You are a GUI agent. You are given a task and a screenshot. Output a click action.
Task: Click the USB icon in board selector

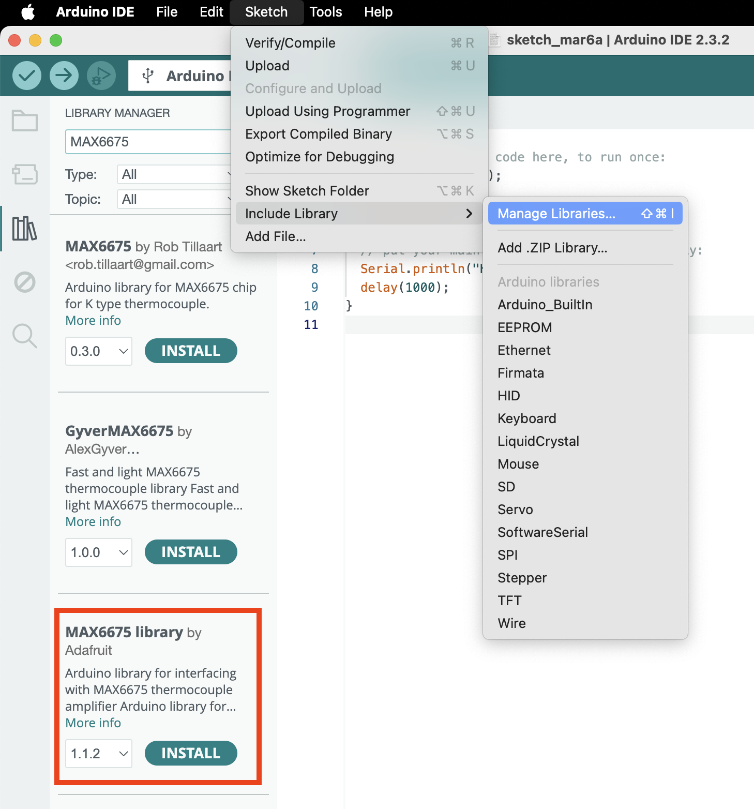click(x=148, y=76)
